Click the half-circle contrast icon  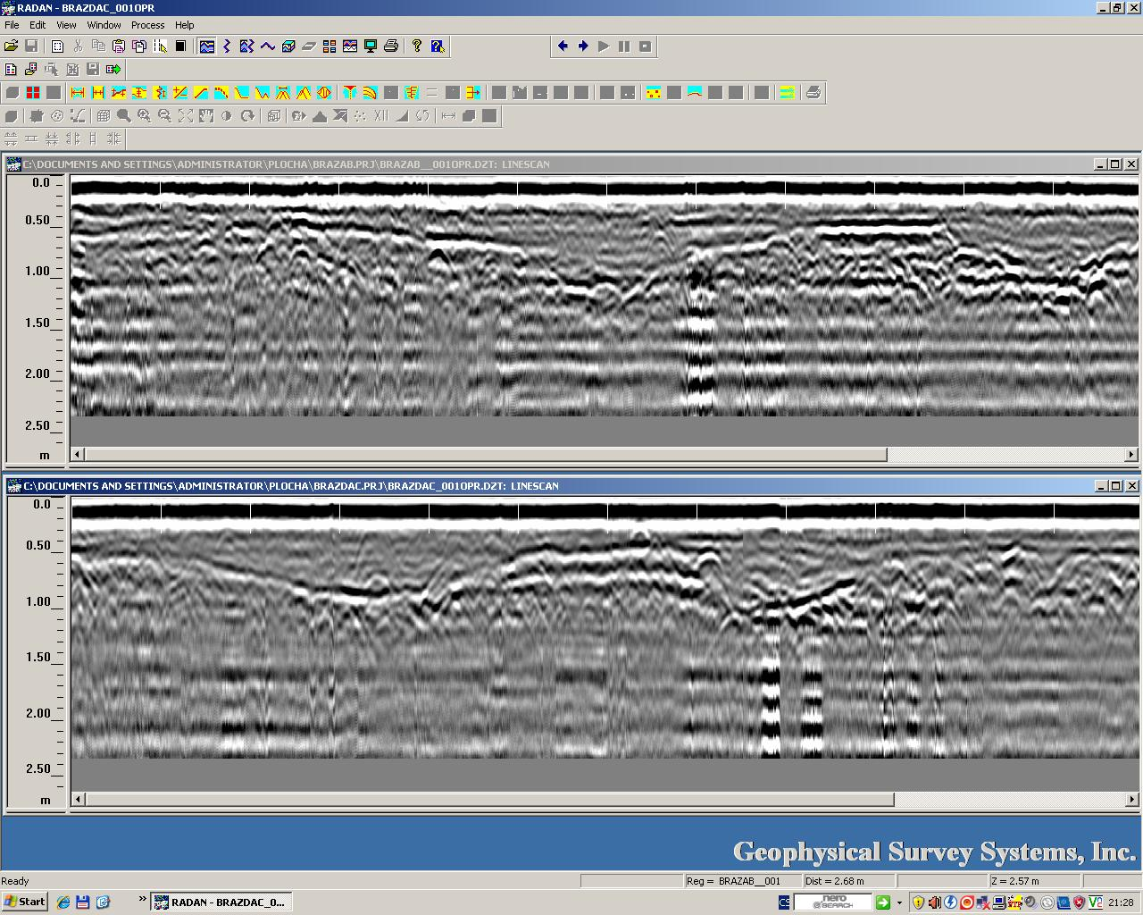(227, 115)
